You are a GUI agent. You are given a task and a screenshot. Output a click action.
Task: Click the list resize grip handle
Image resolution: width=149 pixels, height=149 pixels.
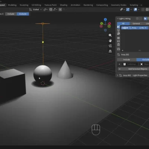coord(140,50)
